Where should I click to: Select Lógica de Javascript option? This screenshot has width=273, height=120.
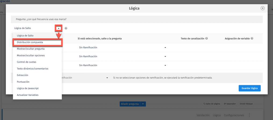tap(28, 88)
